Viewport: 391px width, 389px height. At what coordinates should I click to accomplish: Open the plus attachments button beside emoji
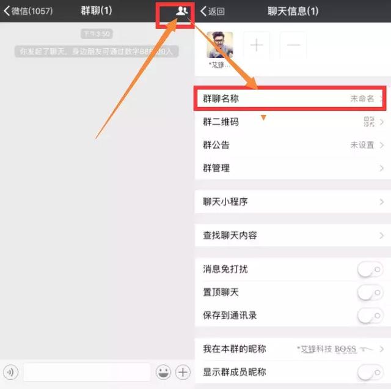[183, 372]
